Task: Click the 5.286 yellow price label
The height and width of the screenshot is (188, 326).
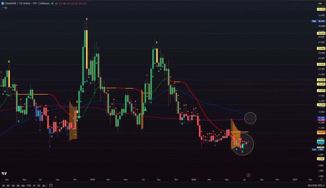Action: (321, 159)
